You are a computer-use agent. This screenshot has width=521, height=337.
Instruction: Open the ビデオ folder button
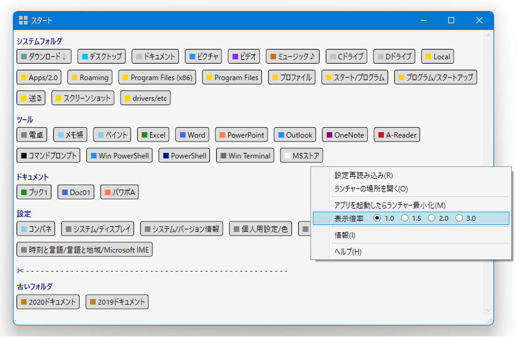pyautogui.click(x=244, y=56)
